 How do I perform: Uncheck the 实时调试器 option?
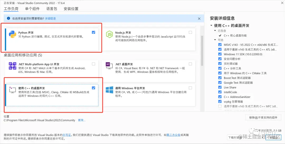(x=220, y=63)
